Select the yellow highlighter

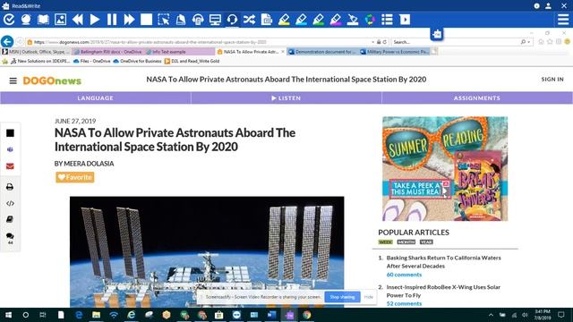[284, 20]
